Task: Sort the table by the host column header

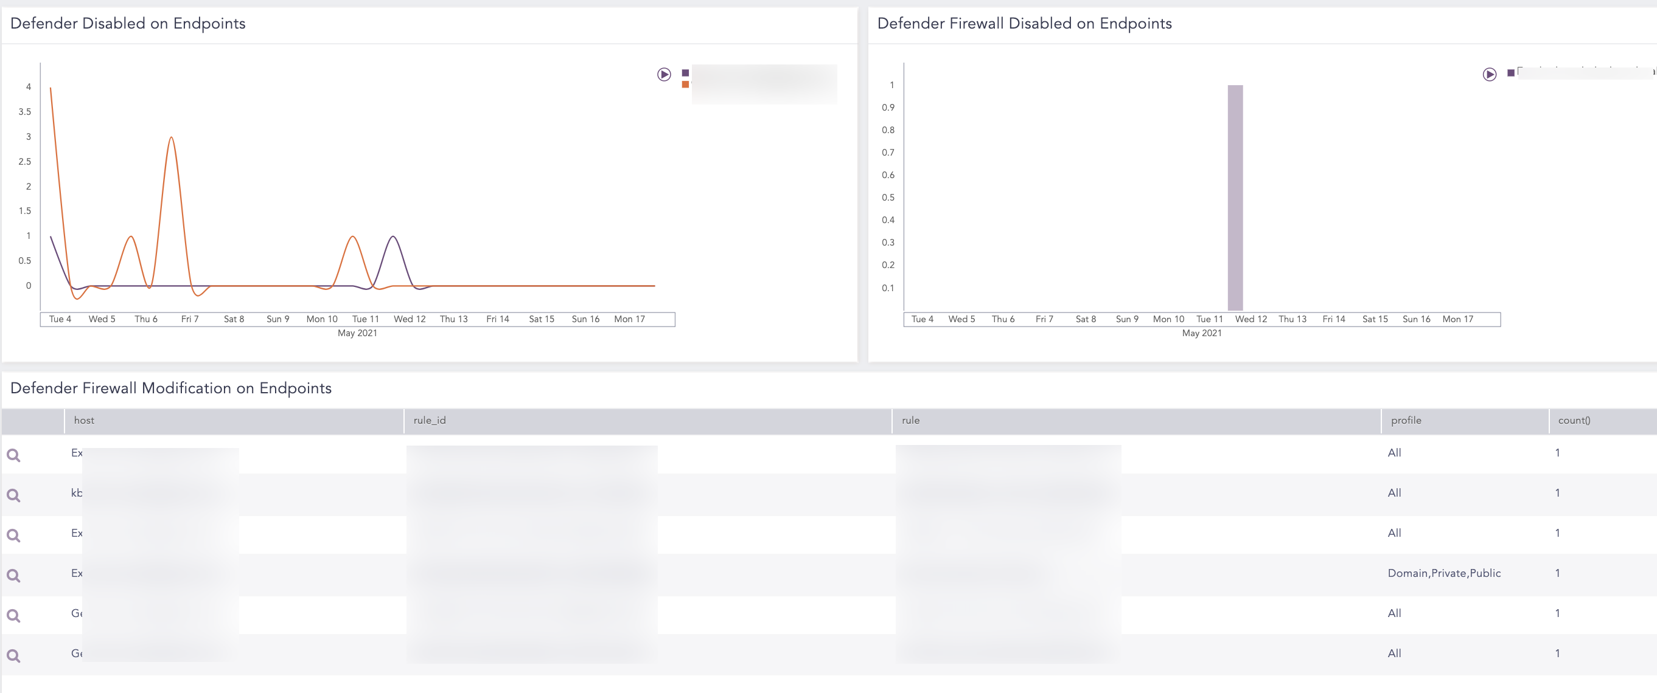Action: click(x=84, y=421)
